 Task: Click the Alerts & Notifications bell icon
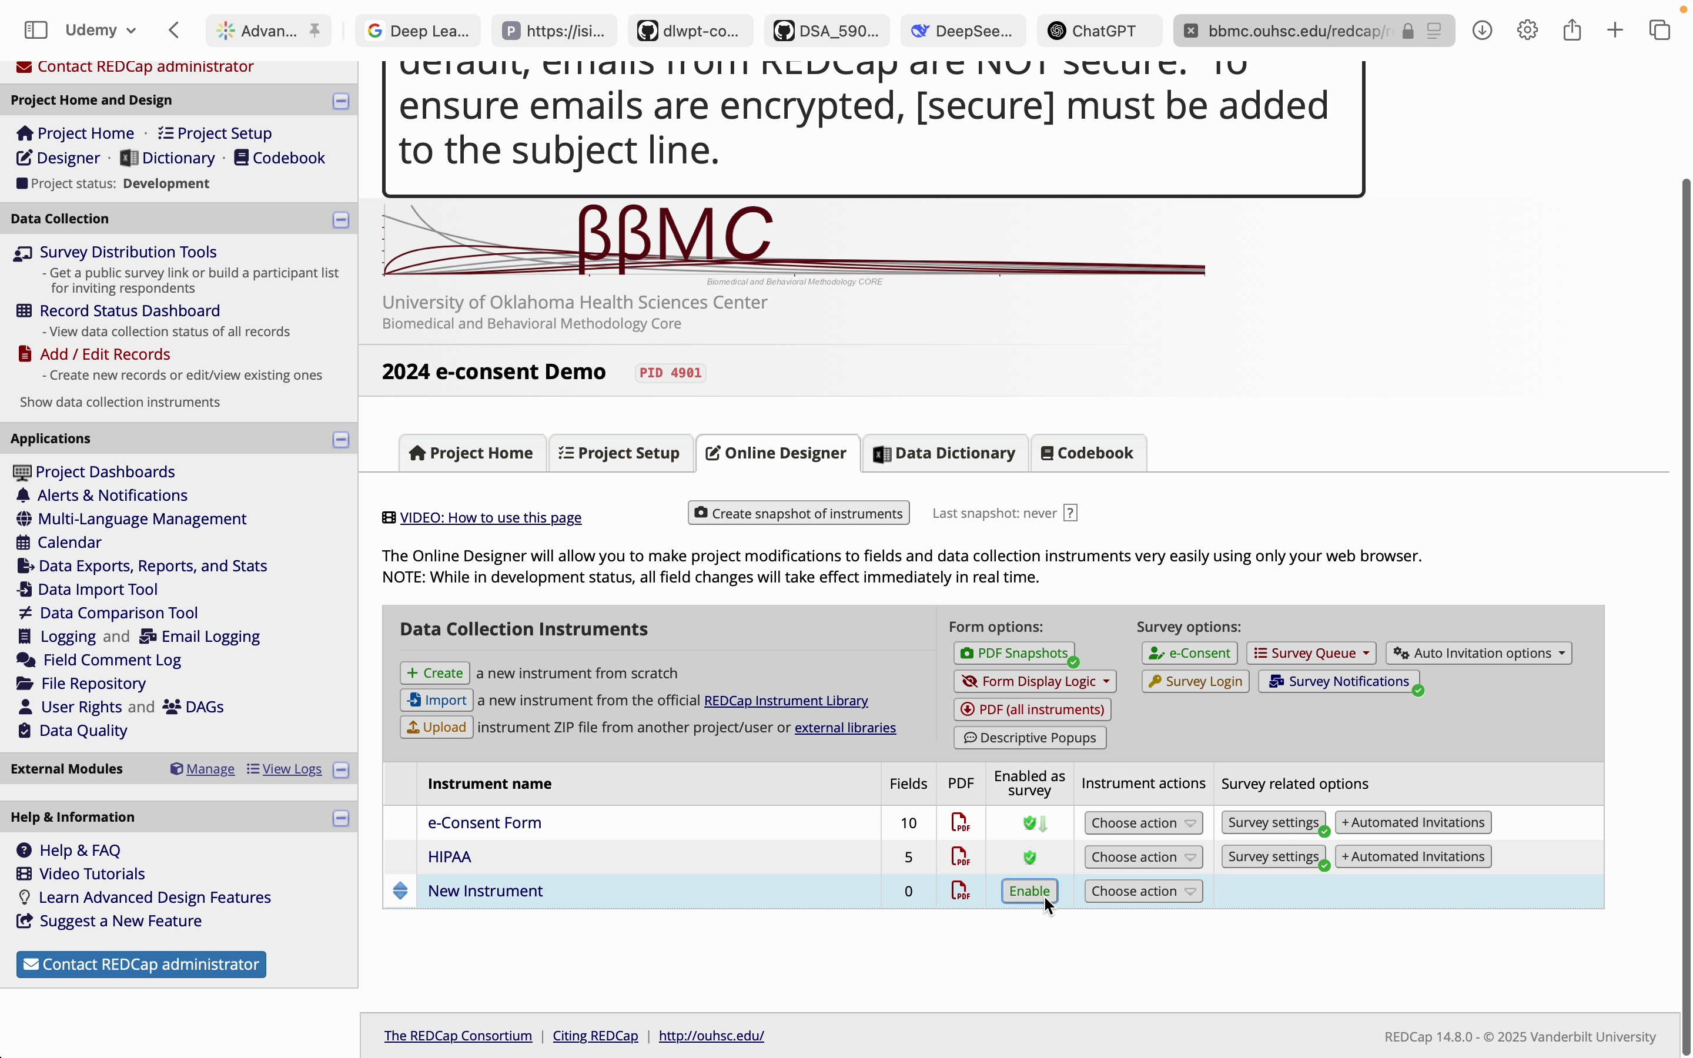(x=23, y=495)
